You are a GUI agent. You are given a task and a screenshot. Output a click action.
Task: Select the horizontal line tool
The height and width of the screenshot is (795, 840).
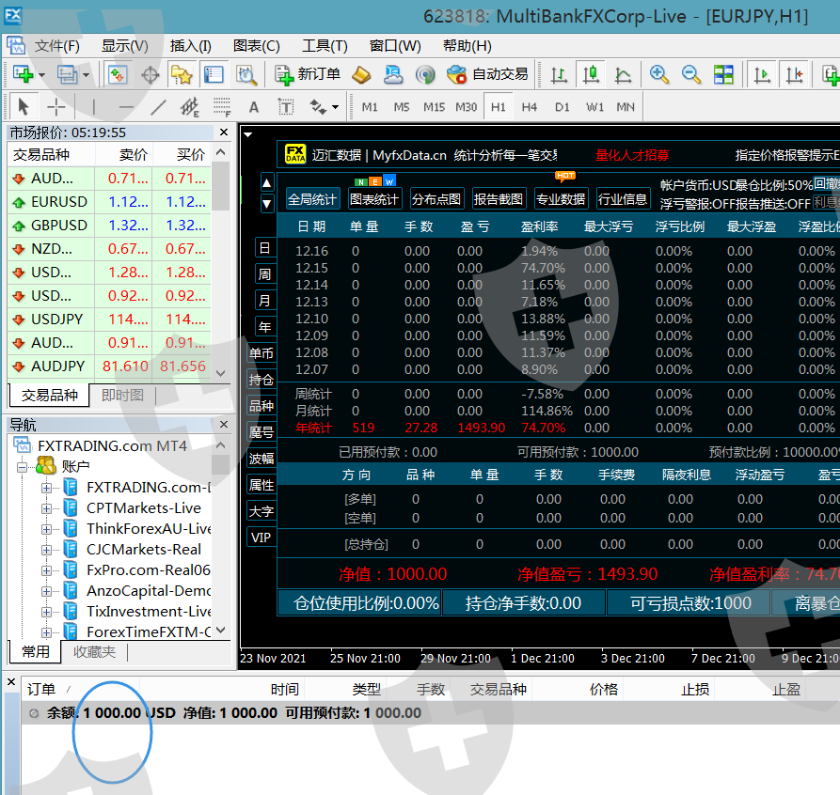126,107
